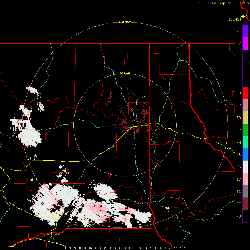Click the [CLAS] legend header

235,19
